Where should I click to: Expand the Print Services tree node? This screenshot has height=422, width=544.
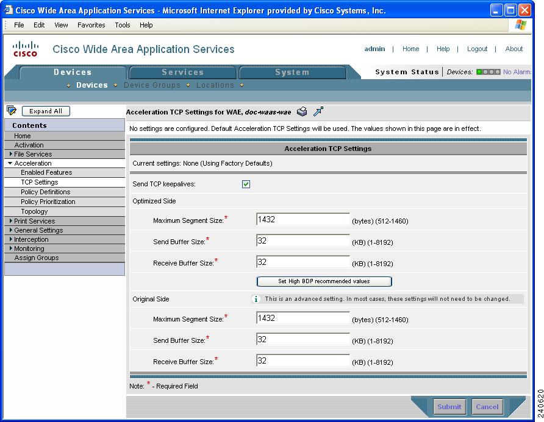point(11,220)
